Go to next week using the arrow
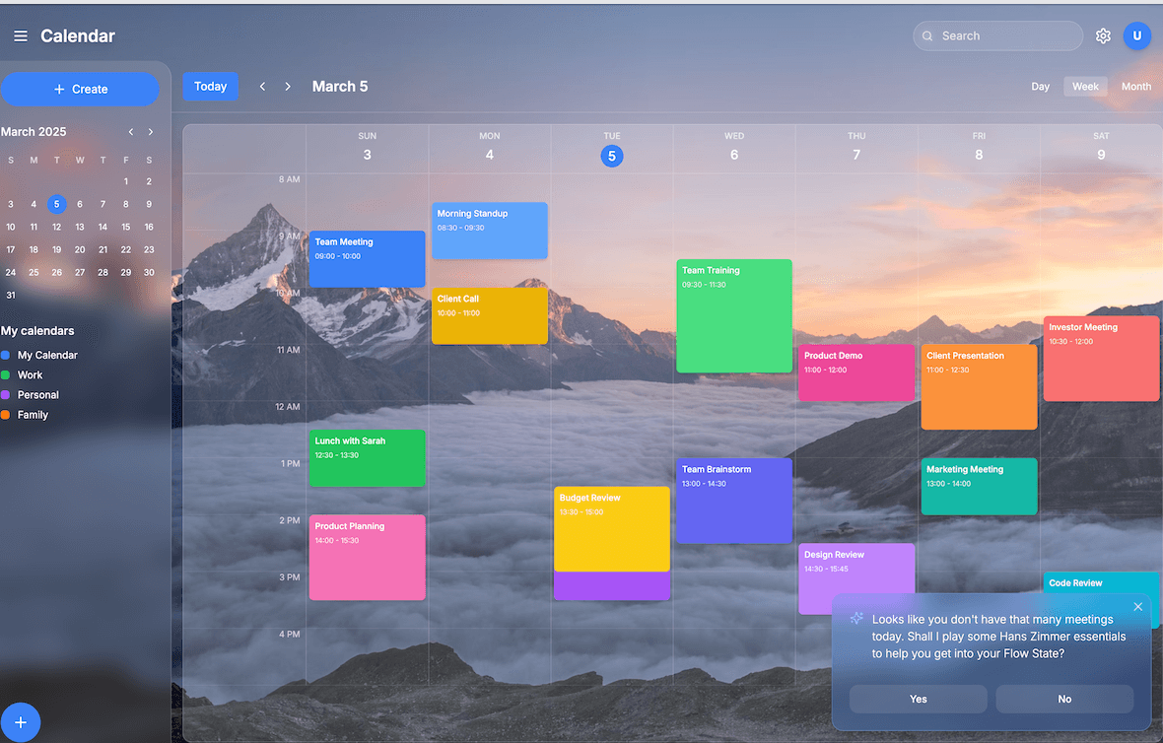 [x=288, y=87]
